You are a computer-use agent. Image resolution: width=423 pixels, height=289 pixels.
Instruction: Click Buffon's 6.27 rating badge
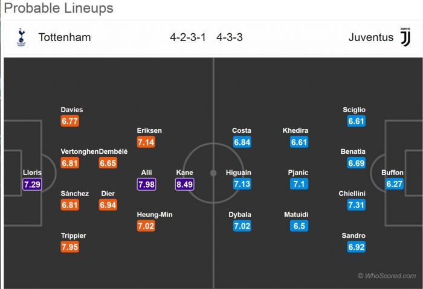[395, 184]
